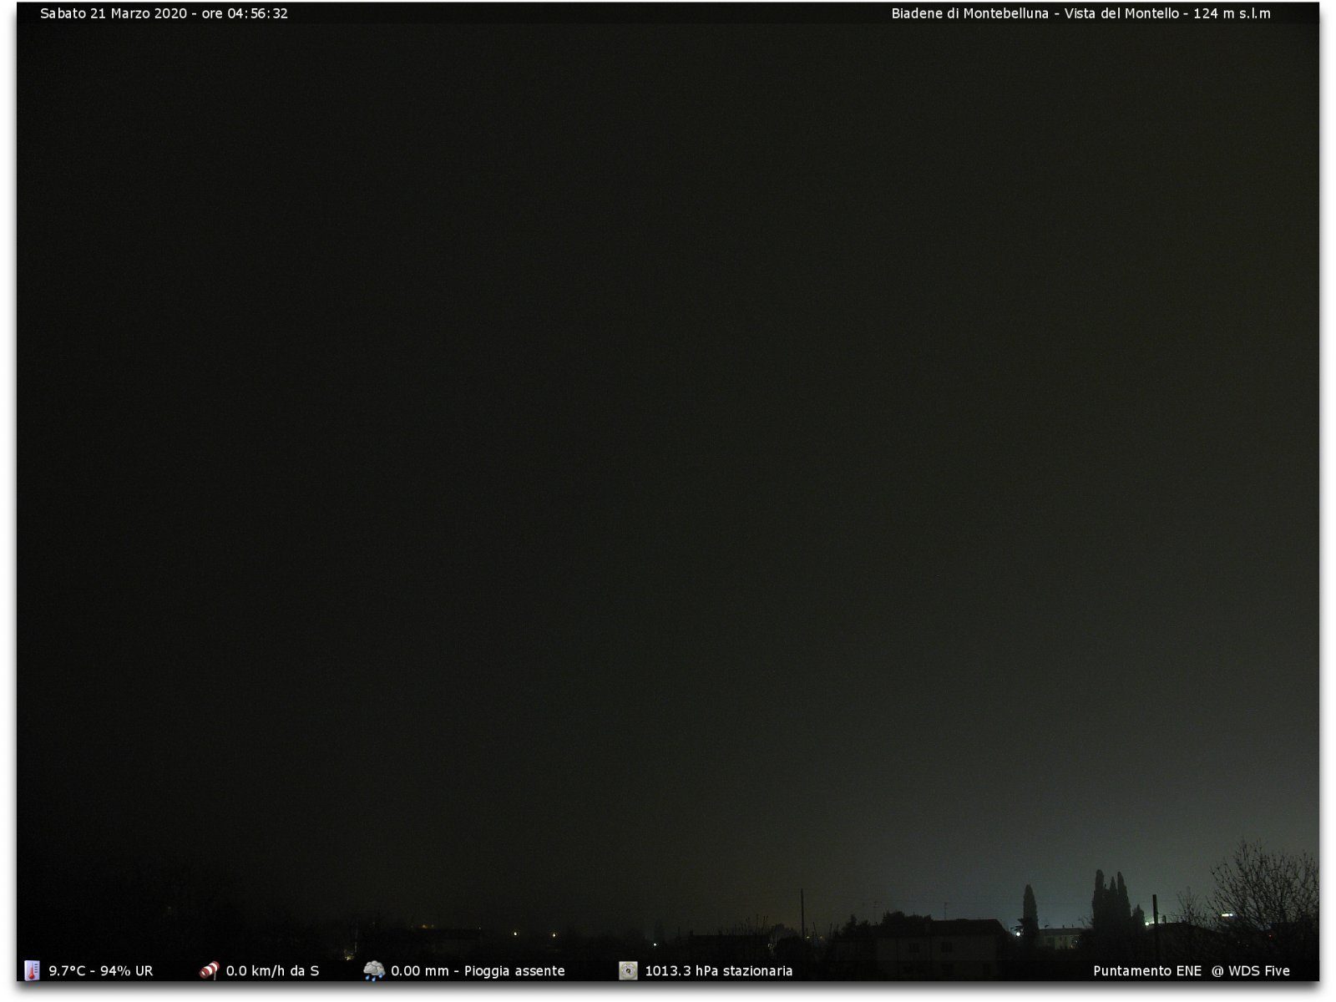Image resolution: width=1336 pixels, height=1002 pixels.
Task: Select the time stamp 'ore 04:56:32'
Action: (245, 13)
